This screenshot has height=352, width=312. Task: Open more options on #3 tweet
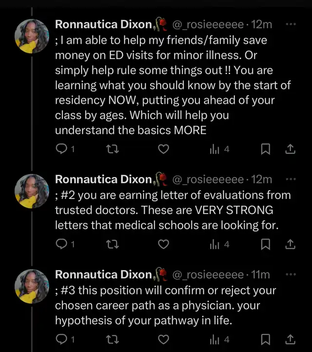290,274
